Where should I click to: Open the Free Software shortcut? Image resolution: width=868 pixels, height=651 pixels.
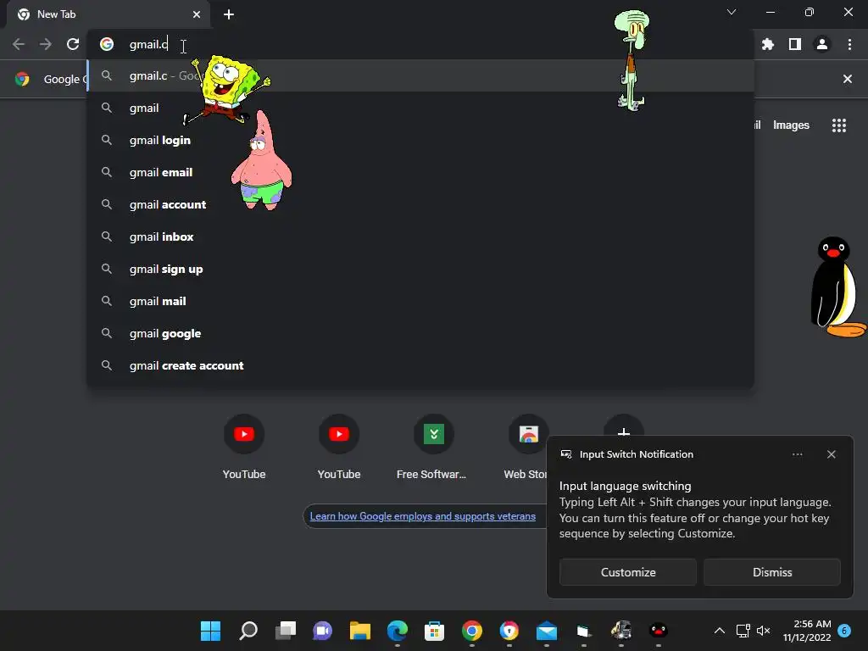pos(433,446)
